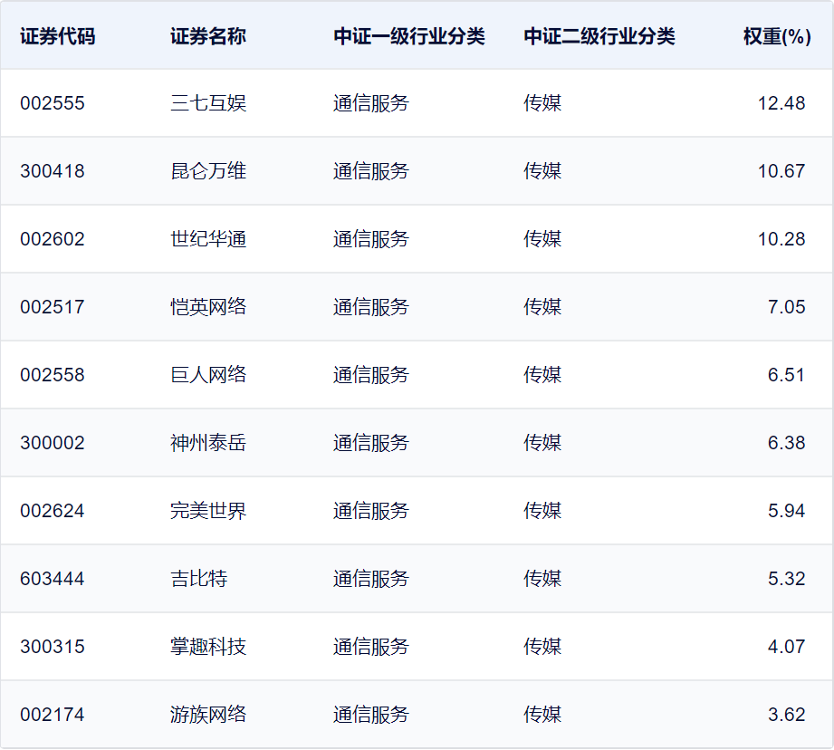Click the 证券名称 column header
Image resolution: width=834 pixels, height=750 pixels.
(x=208, y=36)
